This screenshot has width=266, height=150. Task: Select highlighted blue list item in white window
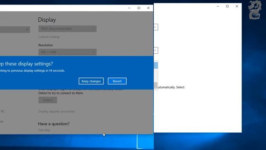156,65
